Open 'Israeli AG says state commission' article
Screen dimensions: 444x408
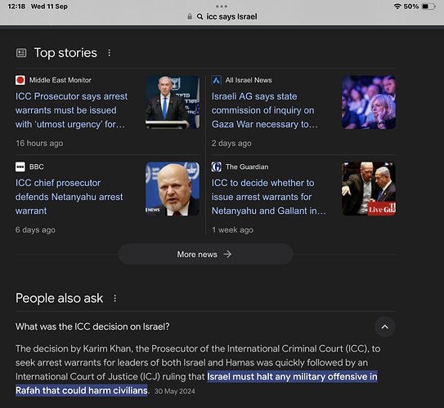coord(264,110)
